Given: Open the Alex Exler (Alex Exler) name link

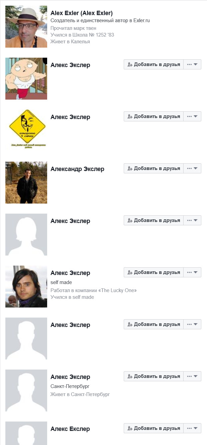Looking at the screenshot, I should [x=82, y=13].
